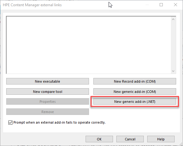Choose New generic add-in (COM)

point(135,91)
